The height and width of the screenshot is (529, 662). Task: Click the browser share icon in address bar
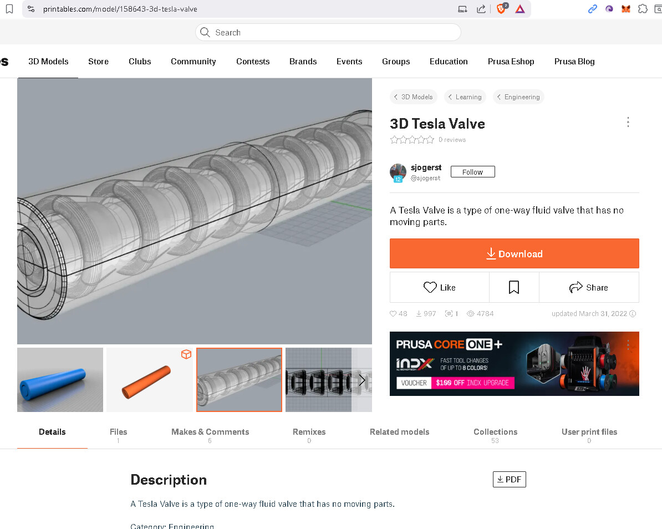(x=481, y=9)
